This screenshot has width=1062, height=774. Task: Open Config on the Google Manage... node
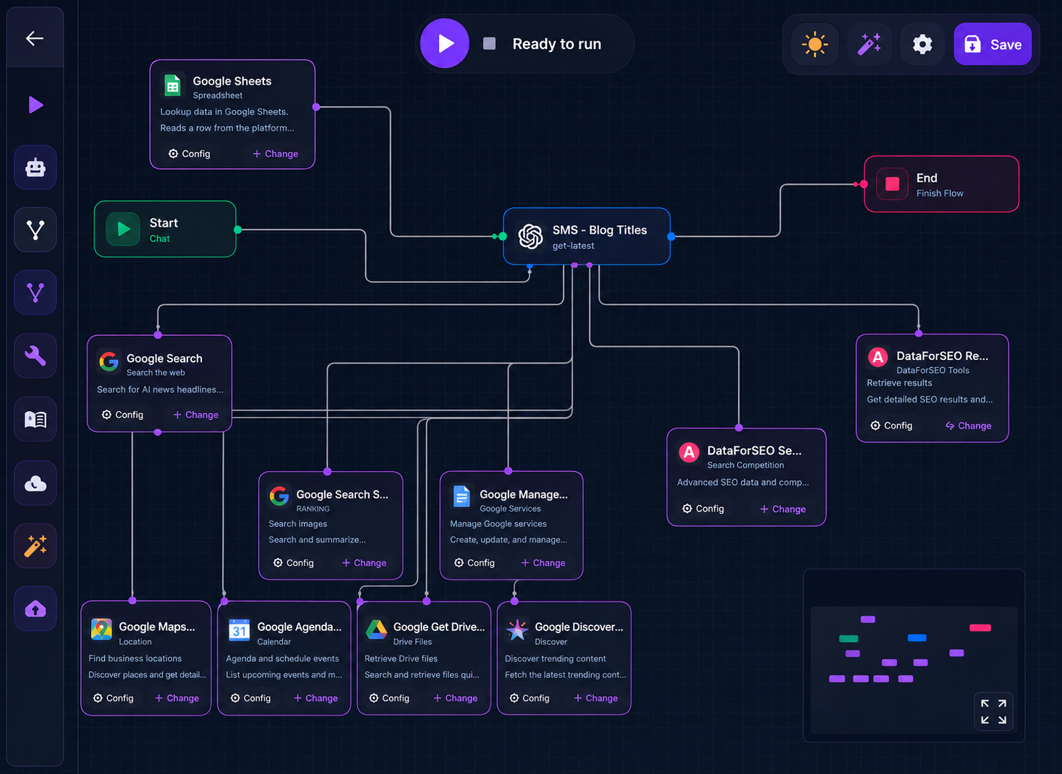[x=475, y=563]
